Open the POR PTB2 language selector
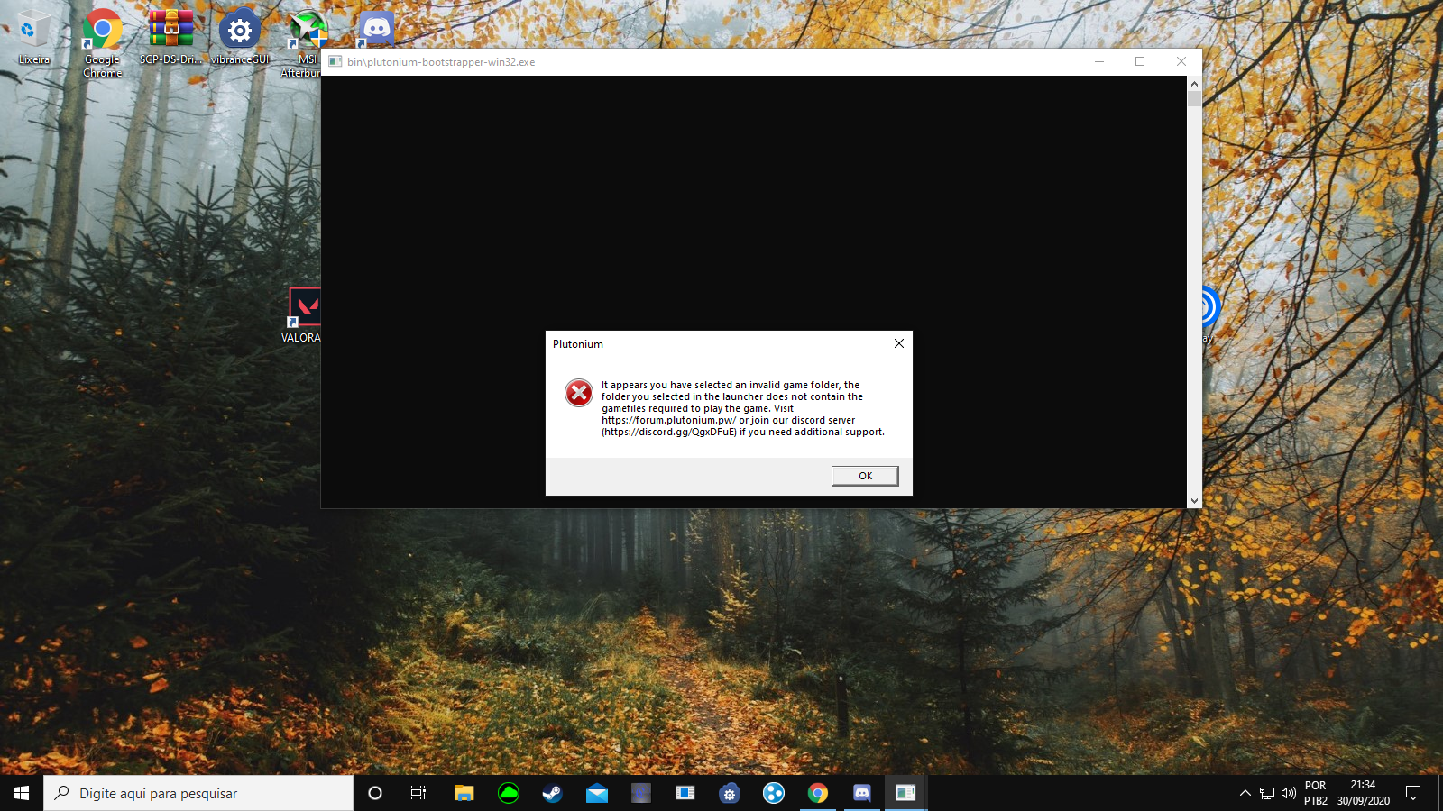Viewport: 1443px width, 811px height. point(1316,793)
